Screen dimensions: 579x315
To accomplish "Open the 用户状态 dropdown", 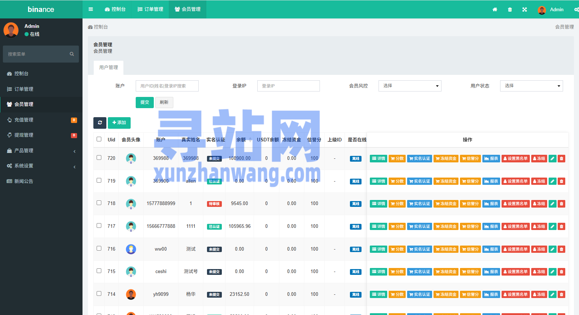I will pyautogui.click(x=531, y=86).
